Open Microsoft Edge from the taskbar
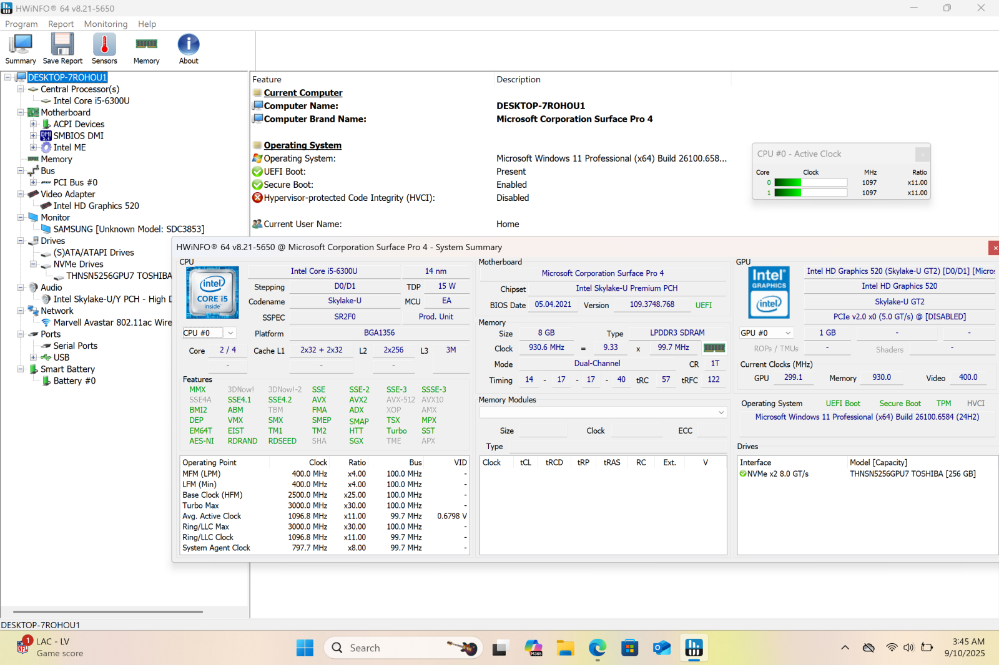The height and width of the screenshot is (665, 999). click(598, 648)
